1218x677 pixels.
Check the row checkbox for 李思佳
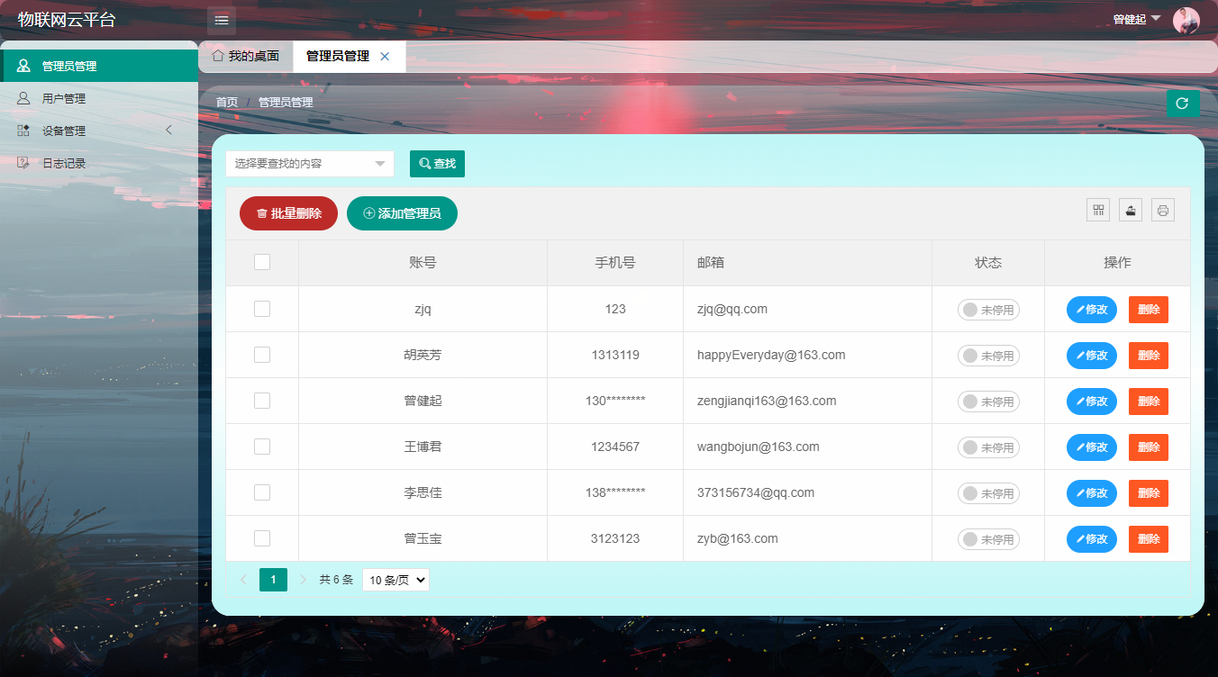pyautogui.click(x=262, y=492)
